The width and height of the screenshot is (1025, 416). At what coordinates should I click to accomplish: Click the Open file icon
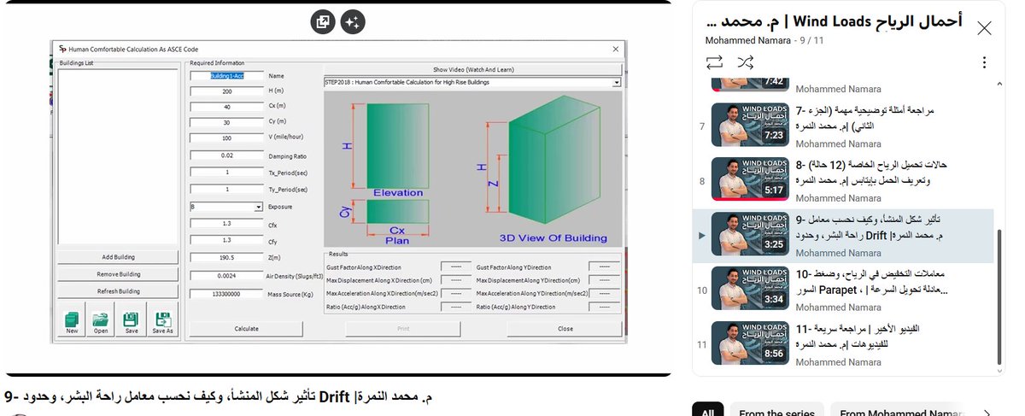pyautogui.click(x=101, y=320)
